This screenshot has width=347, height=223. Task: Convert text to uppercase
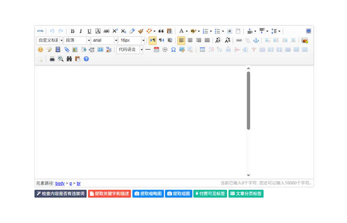218,40
